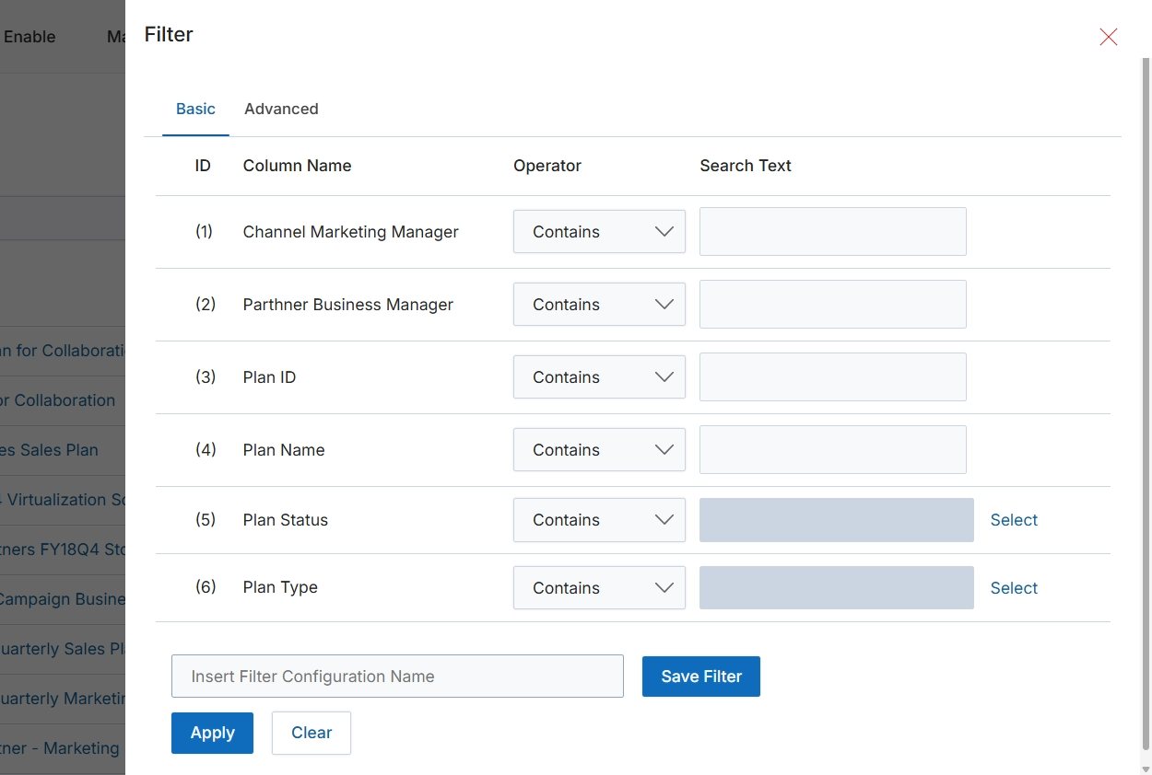Open operator dropdown for Plan Type

click(x=599, y=588)
